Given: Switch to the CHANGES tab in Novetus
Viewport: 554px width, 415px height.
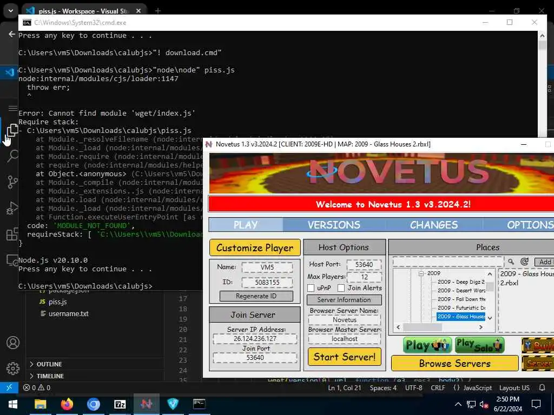Looking at the screenshot, I should (x=434, y=225).
